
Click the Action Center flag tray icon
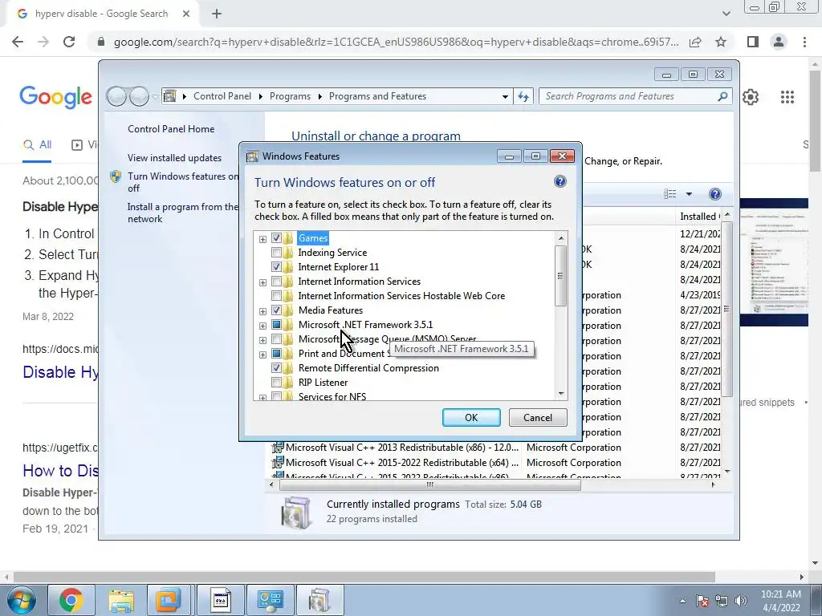pyautogui.click(x=702, y=601)
